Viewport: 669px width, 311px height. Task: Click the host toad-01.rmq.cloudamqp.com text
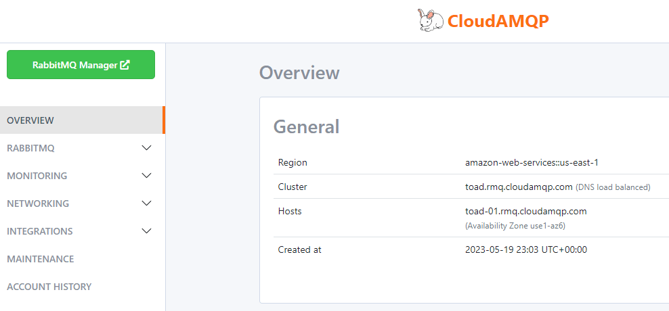525,211
